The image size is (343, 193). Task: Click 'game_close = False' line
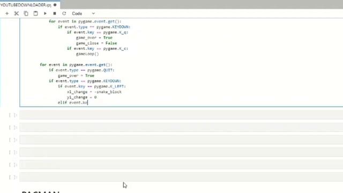pyautogui.click(x=96, y=43)
